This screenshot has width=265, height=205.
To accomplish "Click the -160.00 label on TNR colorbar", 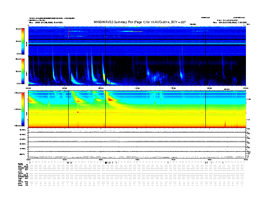I will 18,126.
